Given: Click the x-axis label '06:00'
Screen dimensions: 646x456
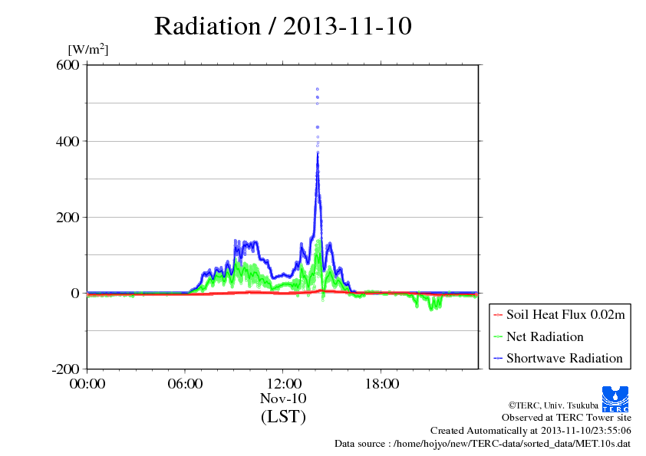Looking at the screenshot, I should coord(185,384).
